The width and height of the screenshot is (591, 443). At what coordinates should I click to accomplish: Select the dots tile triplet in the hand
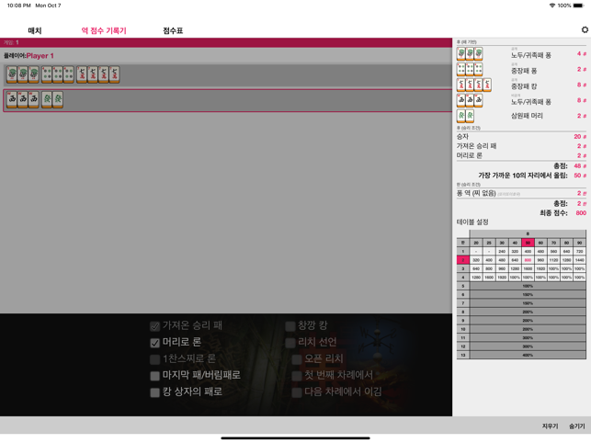click(x=58, y=74)
